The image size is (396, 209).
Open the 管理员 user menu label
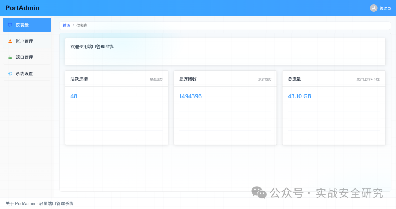pyautogui.click(x=385, y=8)
